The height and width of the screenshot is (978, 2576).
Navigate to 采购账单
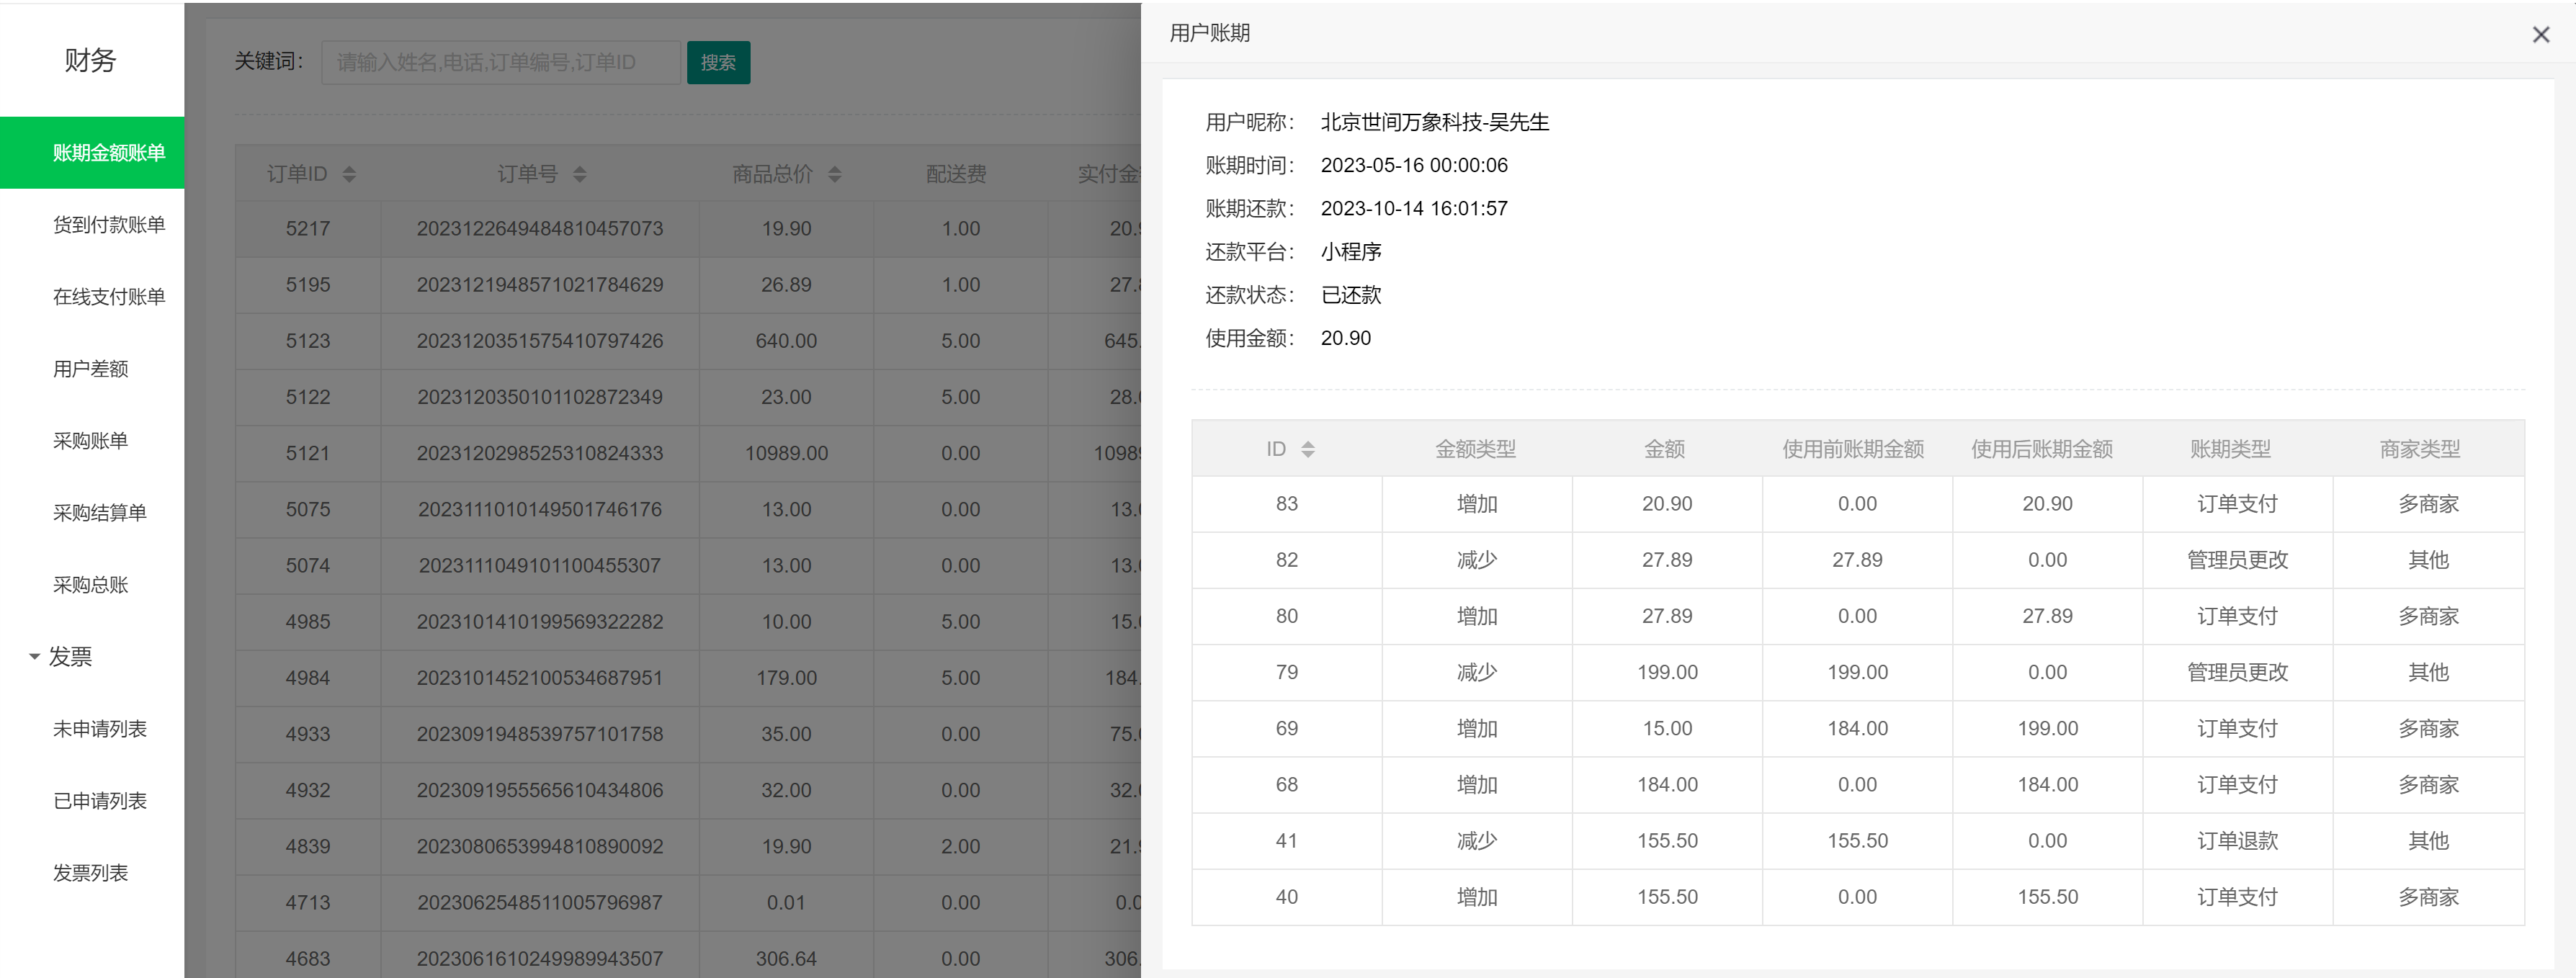click(90, 441)
